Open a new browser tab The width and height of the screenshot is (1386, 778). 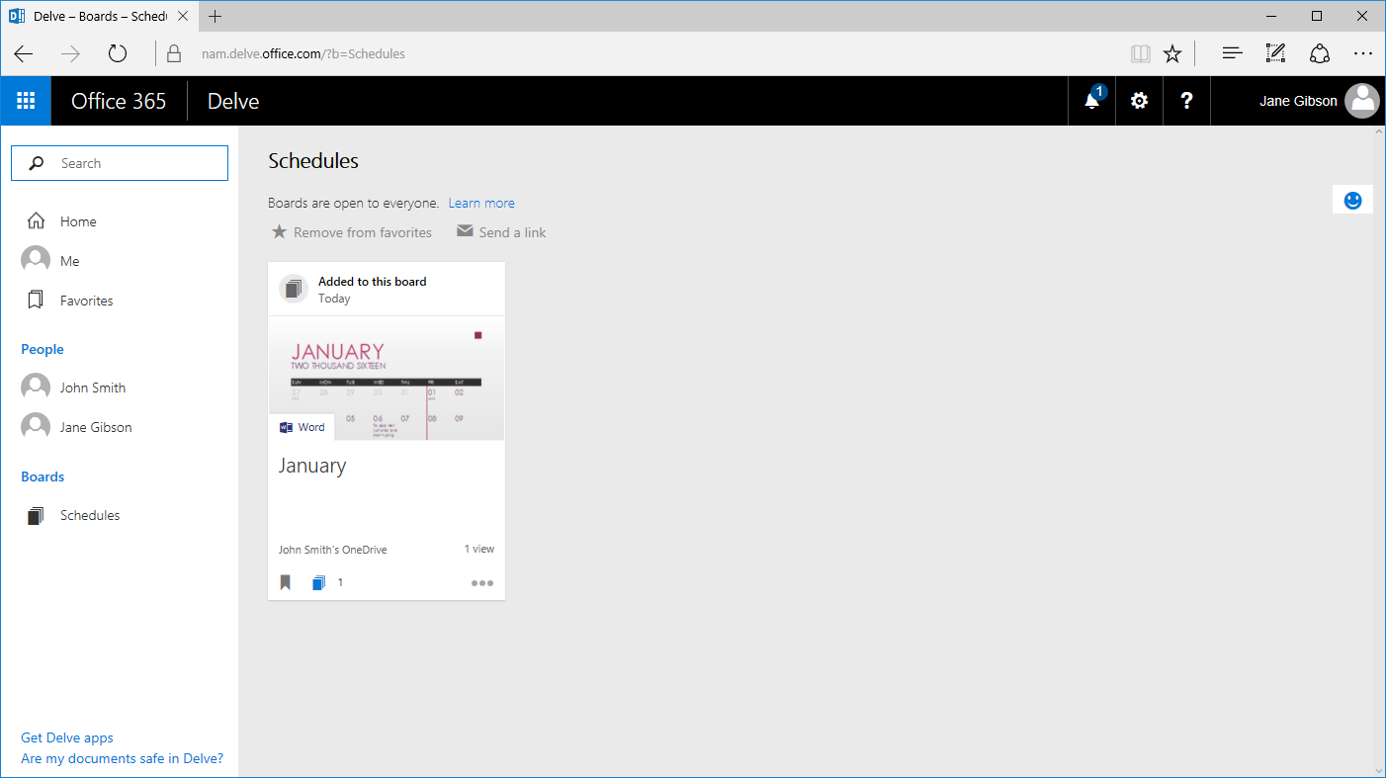pos(216,16)
